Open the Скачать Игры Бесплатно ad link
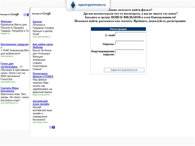 click(9, 90)
